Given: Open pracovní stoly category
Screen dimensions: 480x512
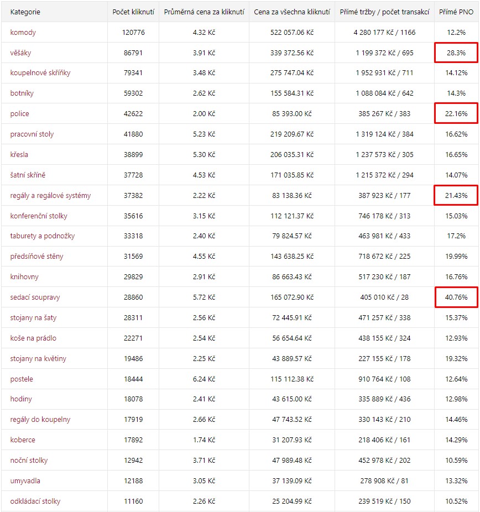Looking at the screenshot, I should [x=32, y=134].
